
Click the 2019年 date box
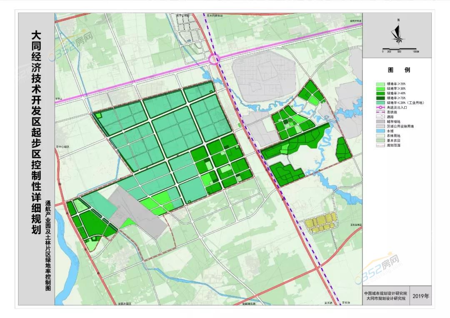421,296
